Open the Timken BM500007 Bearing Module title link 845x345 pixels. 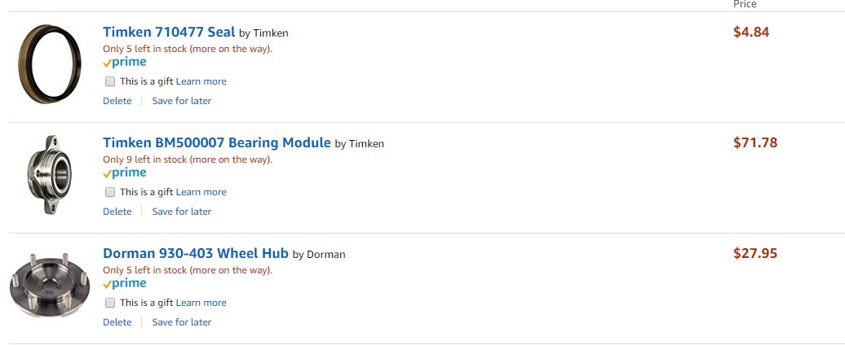tap(217, 143)
